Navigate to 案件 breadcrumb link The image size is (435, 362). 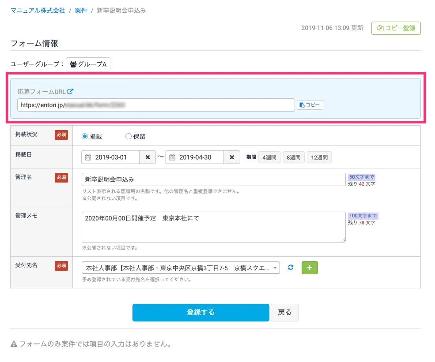coord(81,10)
